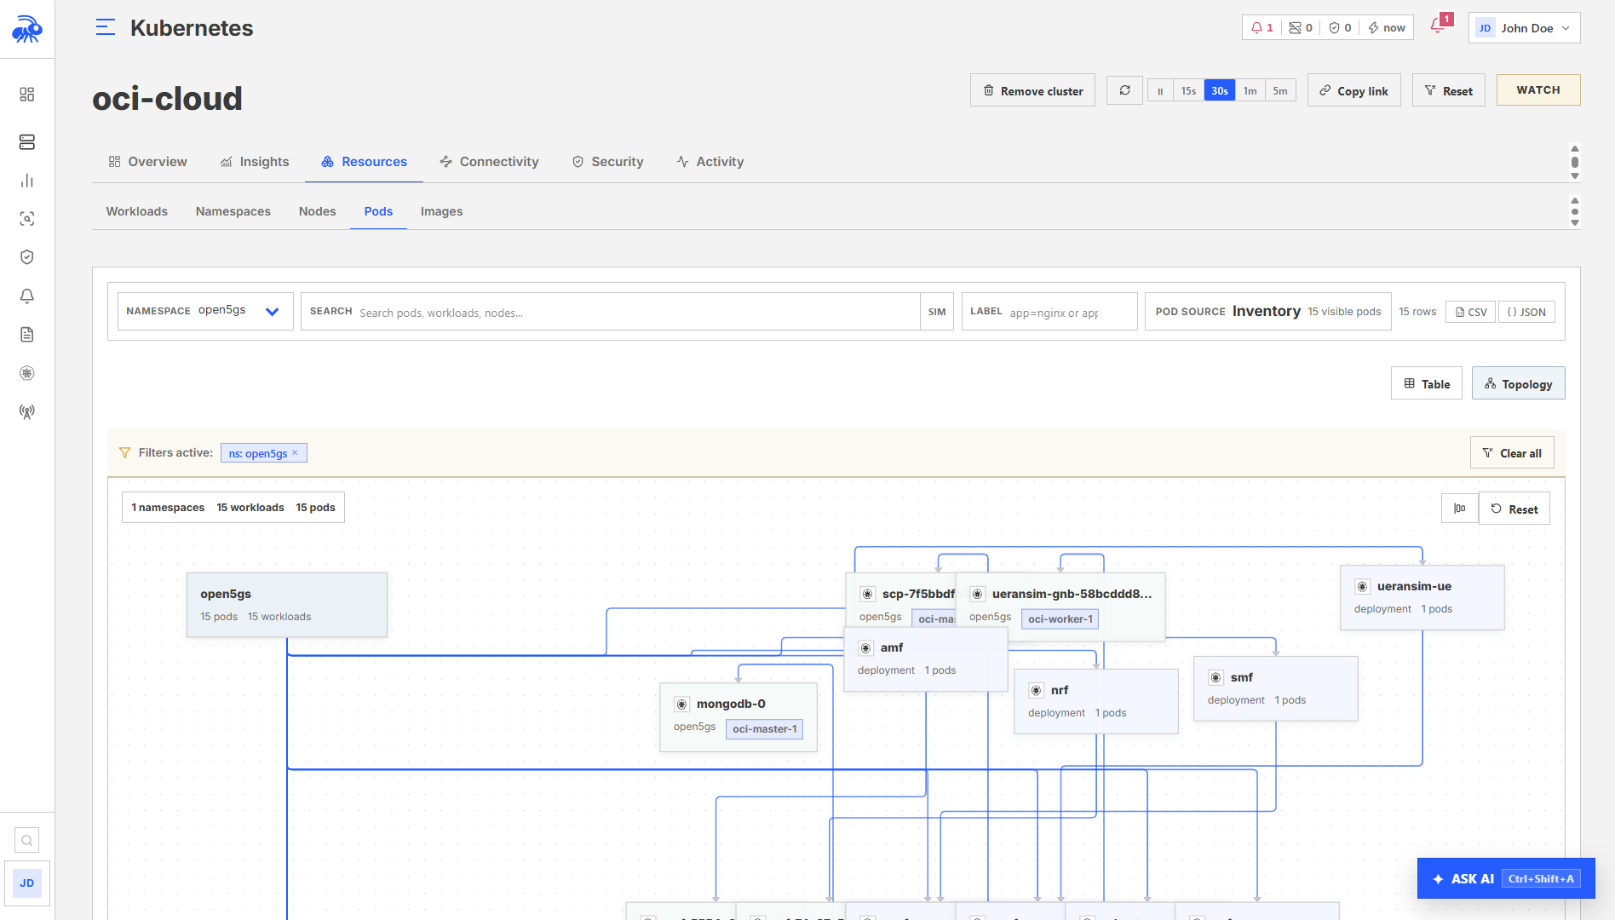This screenshot has width=1615, height=920.
Task: Open the sidebar search magnifier icon
Action: [27, 841]
